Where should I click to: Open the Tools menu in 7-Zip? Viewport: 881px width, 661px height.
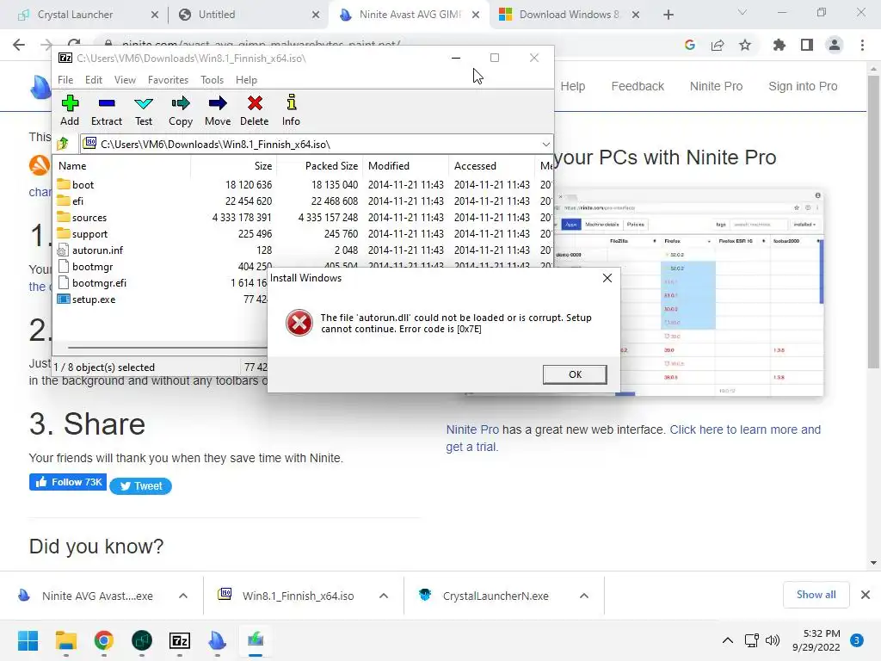click(x=212, y=80)
